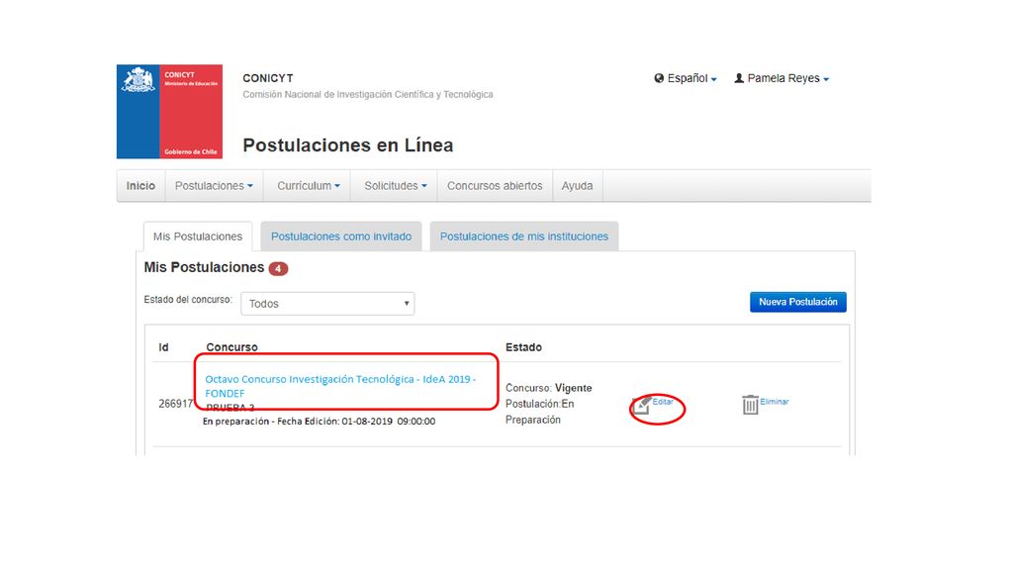Viewport: 1013px width, 570px height.
Task: Click the Estado column header
Action: click(x=523, y=347)
